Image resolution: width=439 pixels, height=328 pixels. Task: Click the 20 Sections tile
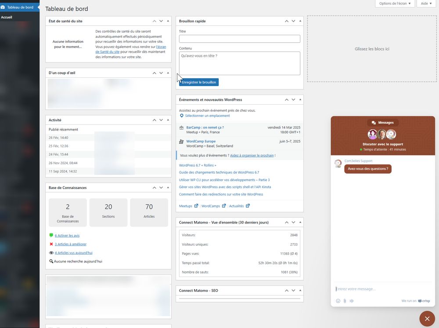pyautogui.click(x=108, y=212)
